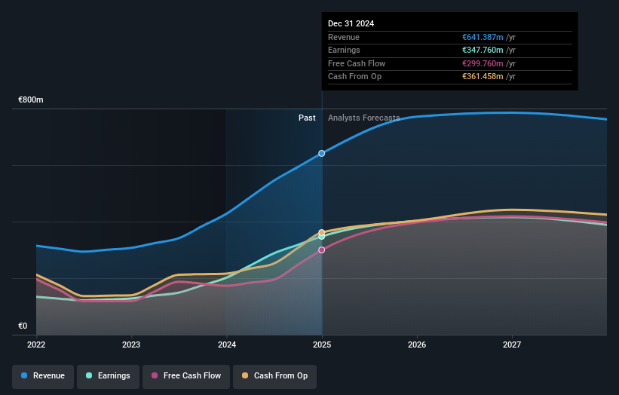Toggle the Revenue legend series
Screen dimensions: 619x395
pyautogui.click(x=43, y=375)
